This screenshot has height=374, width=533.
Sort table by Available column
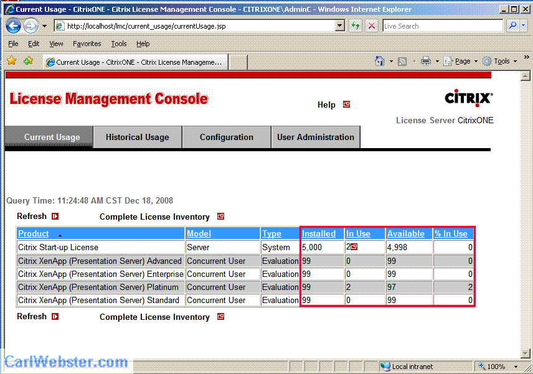pyautogui.click(x=406, y=234)
